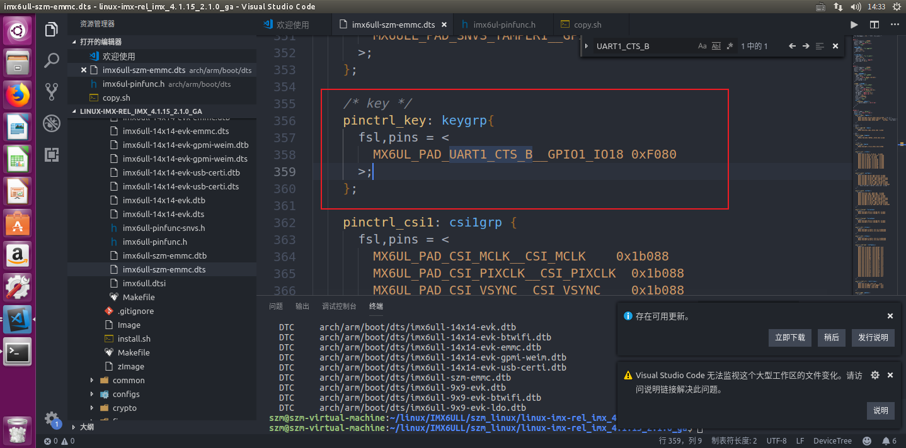Open the Extensions view in activity bar
The height and width of the screenshot is (448, 906).
52,155
